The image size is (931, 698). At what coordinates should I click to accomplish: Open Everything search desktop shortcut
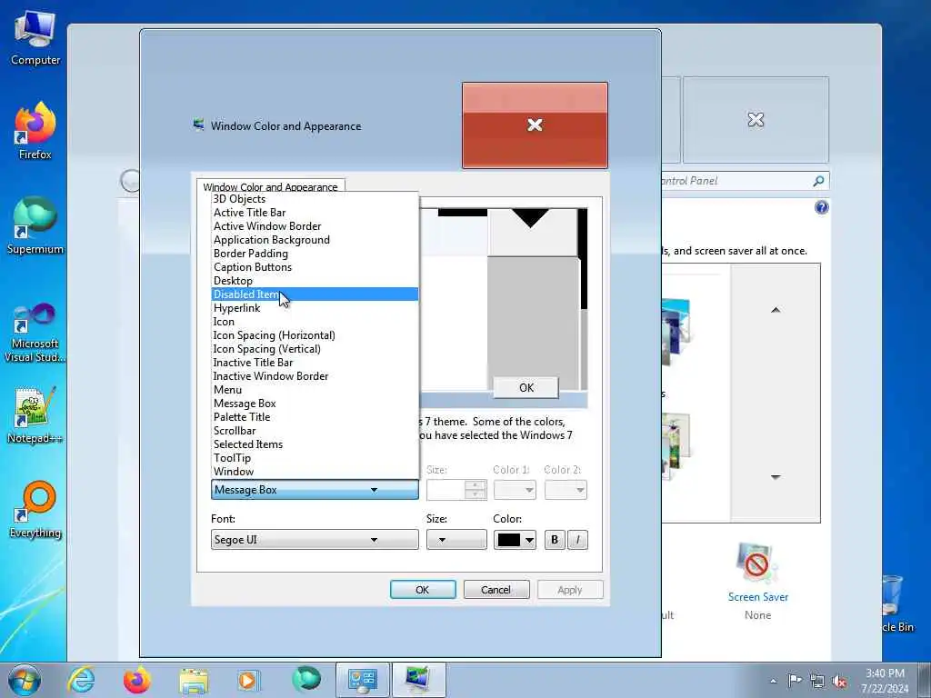pos(35,510)
